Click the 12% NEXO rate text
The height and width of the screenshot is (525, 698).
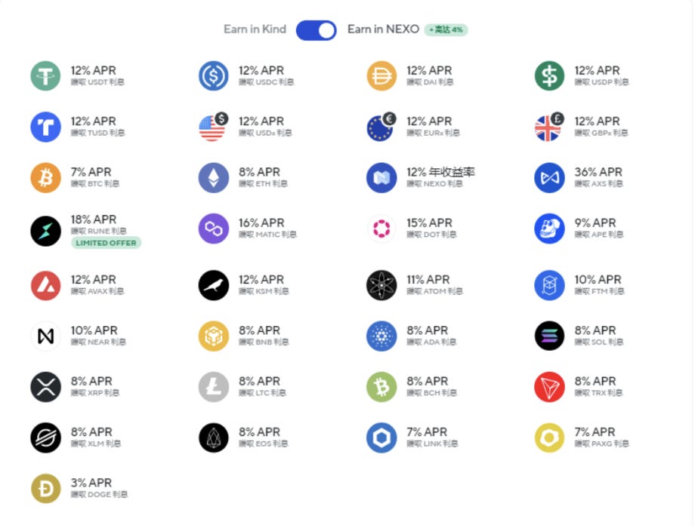(x=440, y=173)
